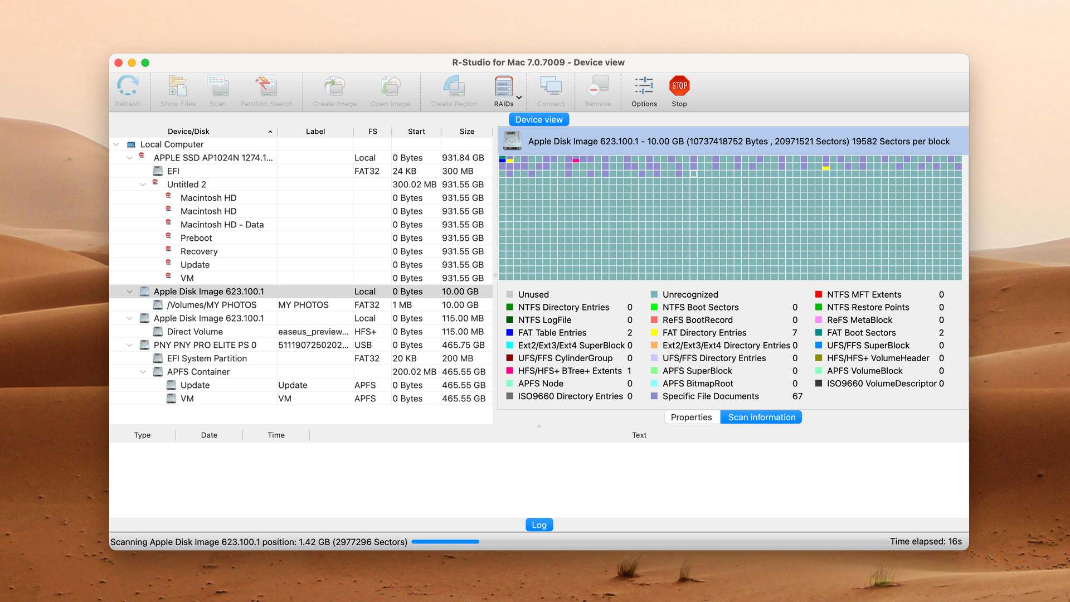1070x602 pixels.
Task: Click the RAIDs toolbar icon
Action: 504,86
